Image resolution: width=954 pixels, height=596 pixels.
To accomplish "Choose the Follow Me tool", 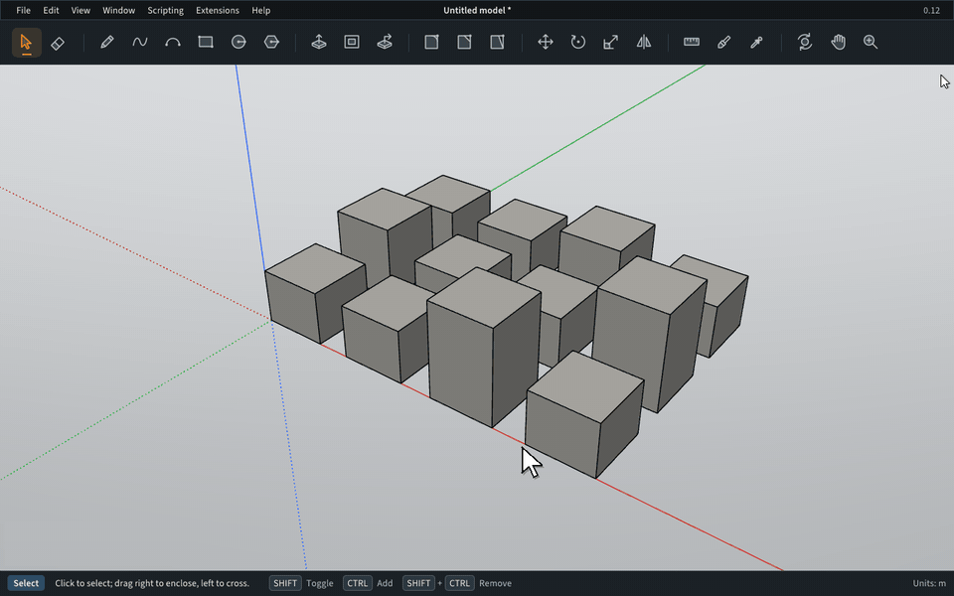I will [x=385, y=43].
